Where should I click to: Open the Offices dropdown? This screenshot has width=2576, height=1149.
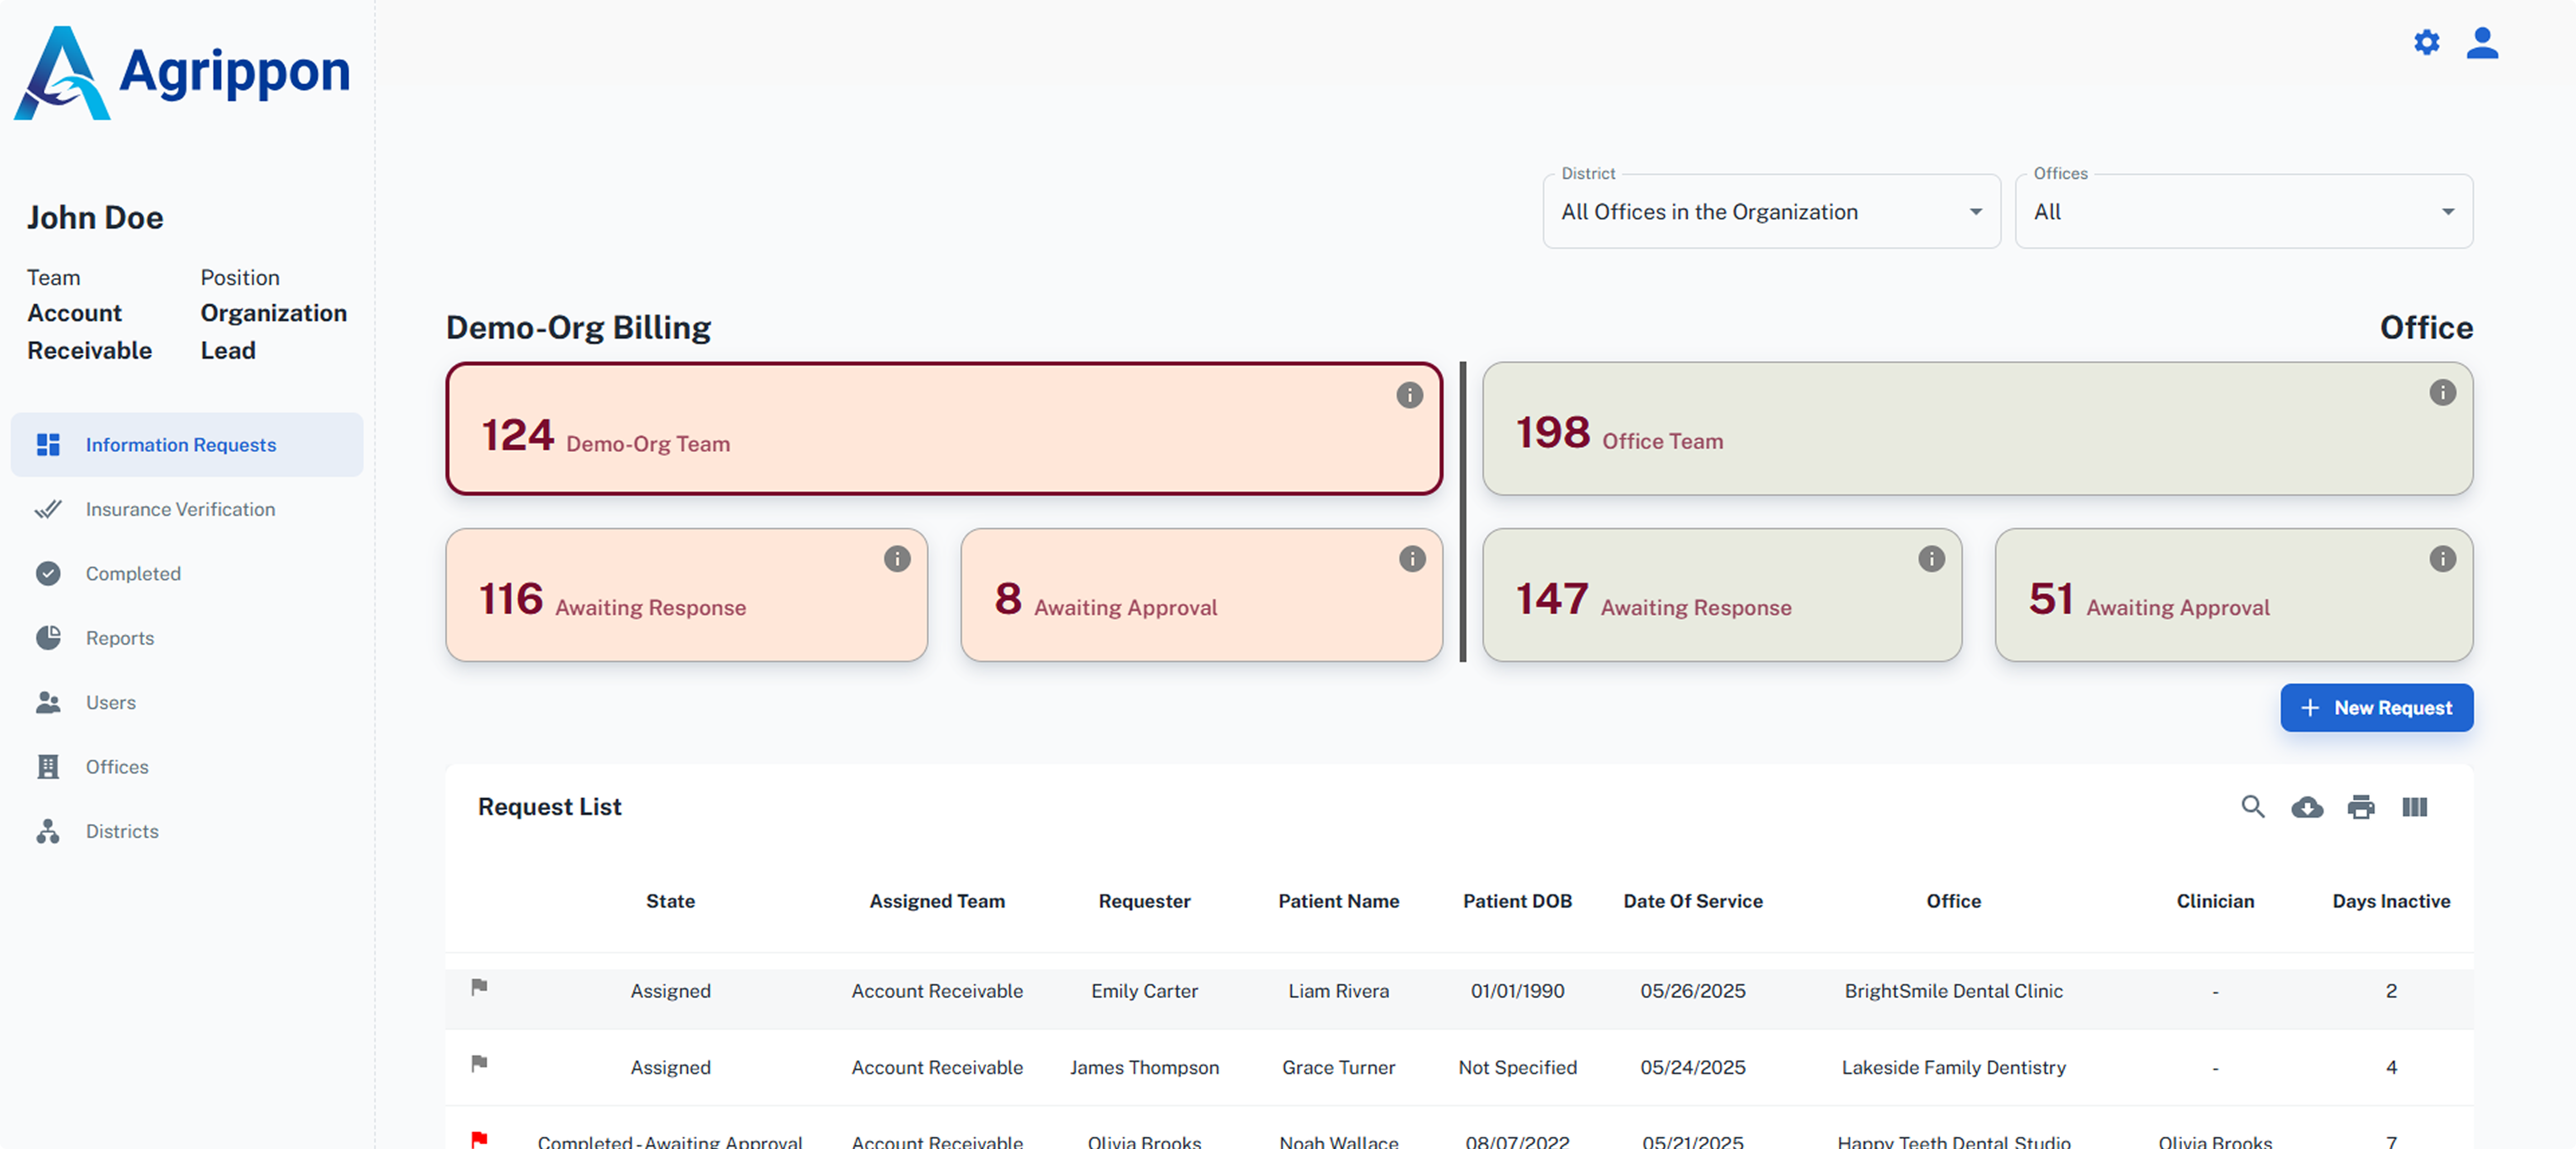coord(2244,211)
